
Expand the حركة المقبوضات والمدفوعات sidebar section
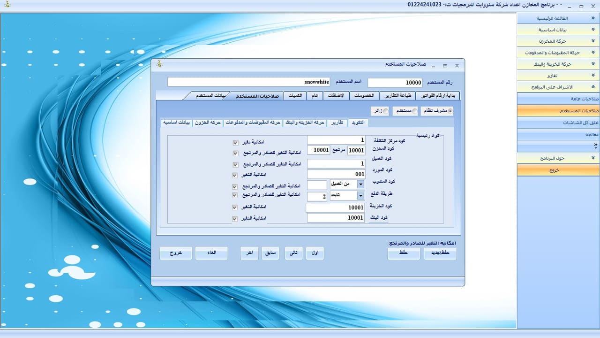(593, 53)
